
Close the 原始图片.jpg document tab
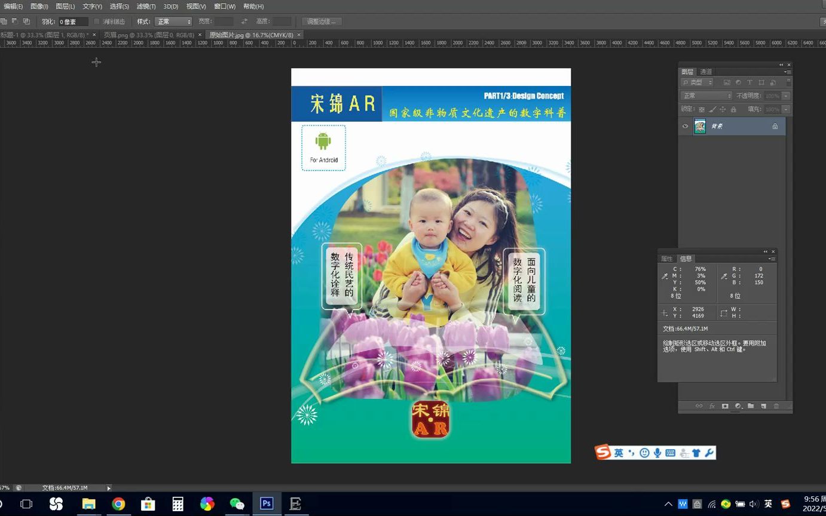(299, 35)
